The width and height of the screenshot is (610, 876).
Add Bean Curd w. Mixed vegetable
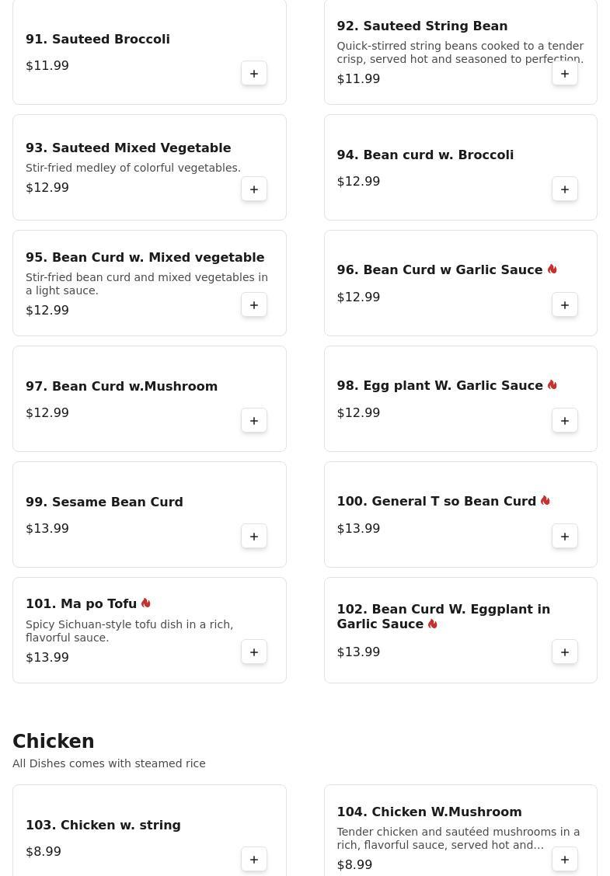click(254, 305)
